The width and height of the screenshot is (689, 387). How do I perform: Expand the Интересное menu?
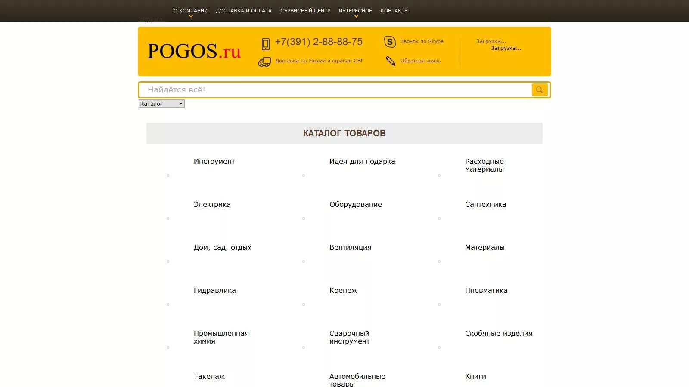point(355,11)
